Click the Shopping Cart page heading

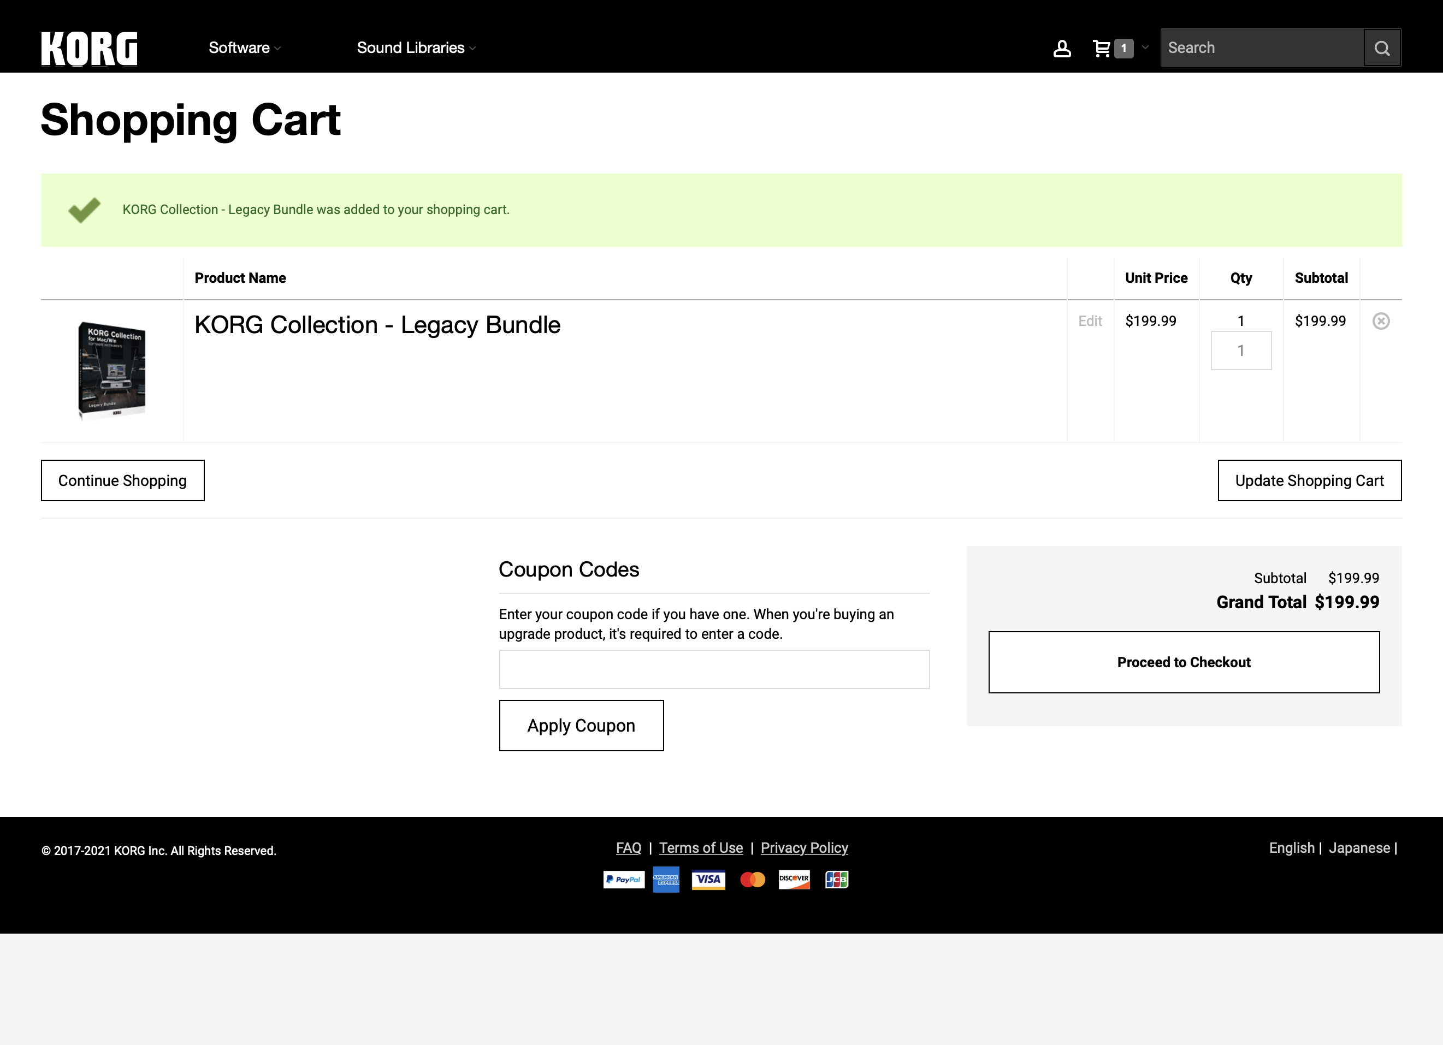pyautogui.click(x=191, y=120)
